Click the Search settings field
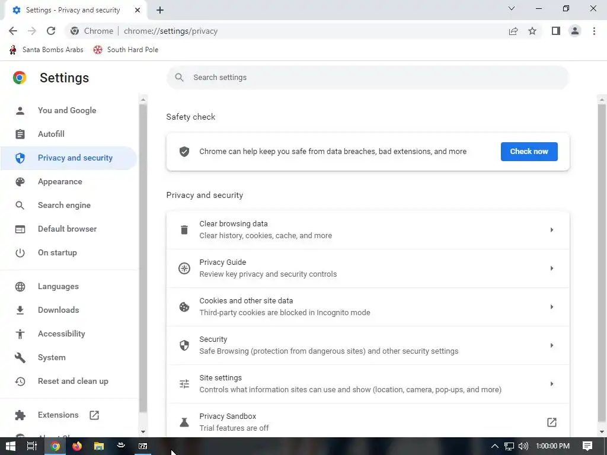This screenshot has width=607, height=455. [x=368, y=78]
